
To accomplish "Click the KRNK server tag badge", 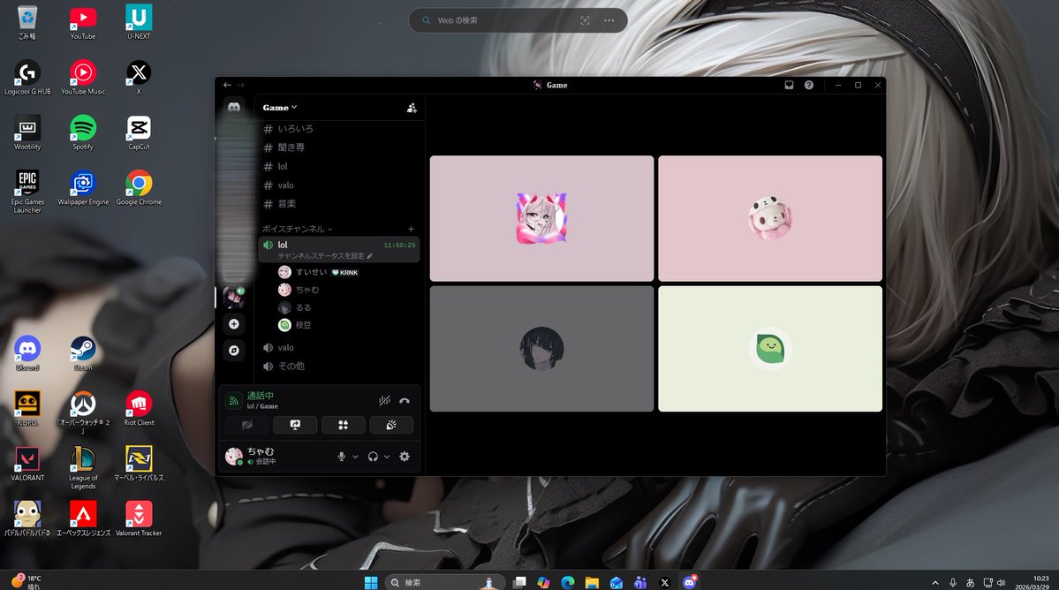I will coord(345,272).
